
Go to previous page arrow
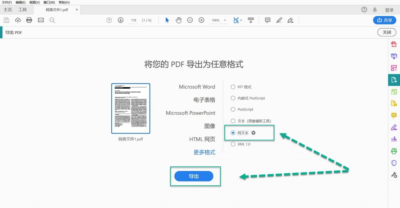pyautogui.click(x=109, y=20)
